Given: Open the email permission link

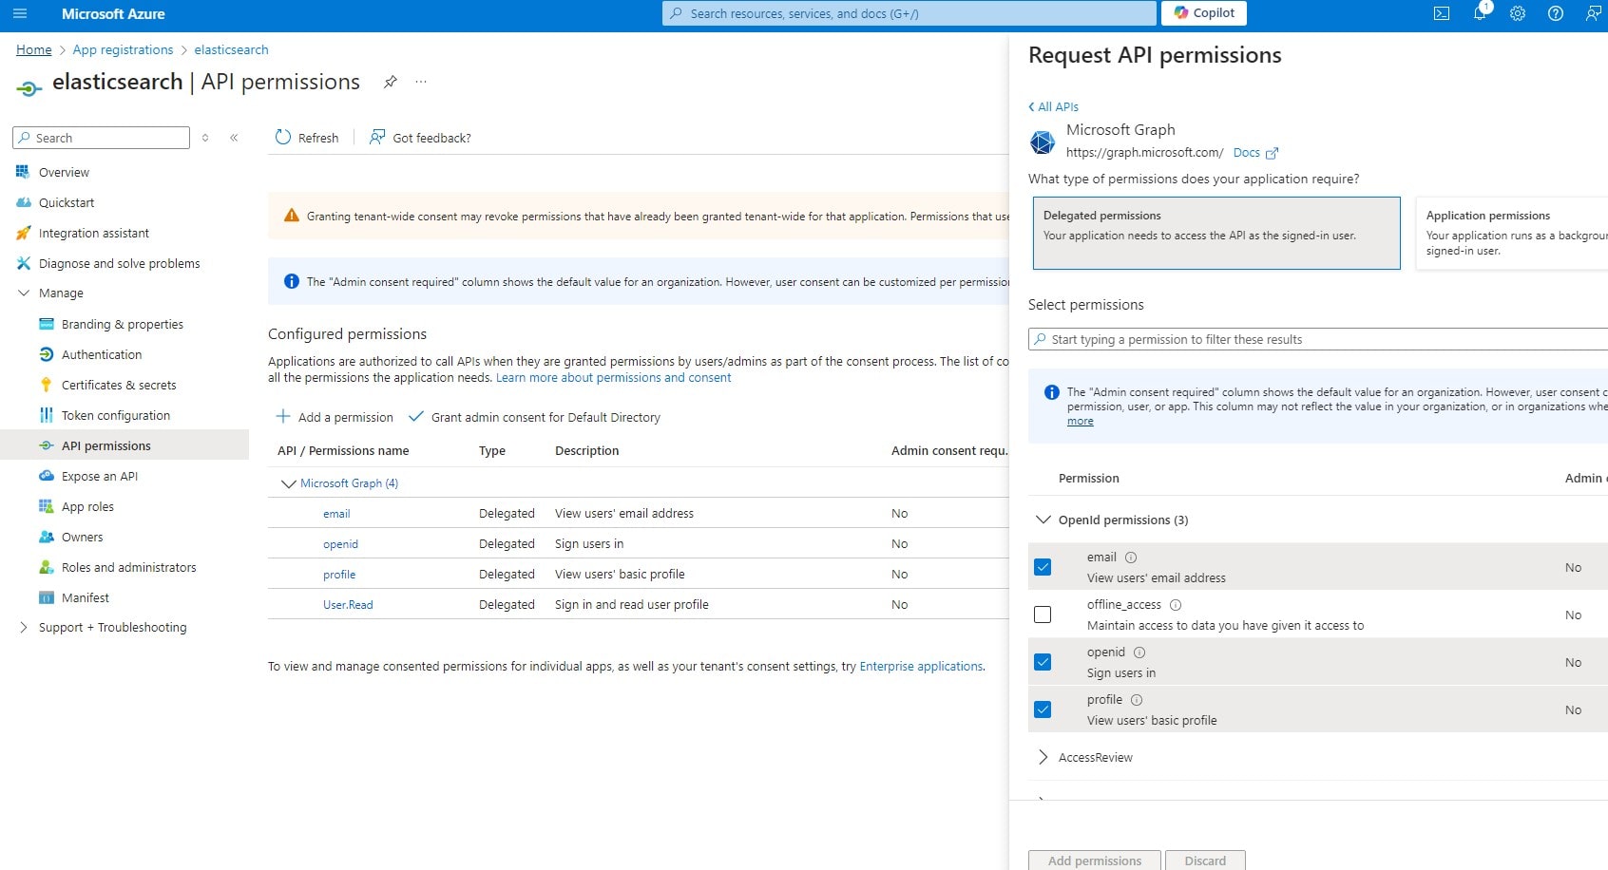Looking at the screenshot, I should click(x=336, y=514).
